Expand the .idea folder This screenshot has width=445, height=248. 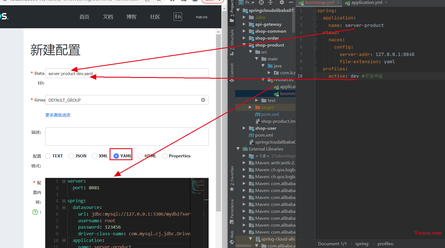(x=244, y=17)
